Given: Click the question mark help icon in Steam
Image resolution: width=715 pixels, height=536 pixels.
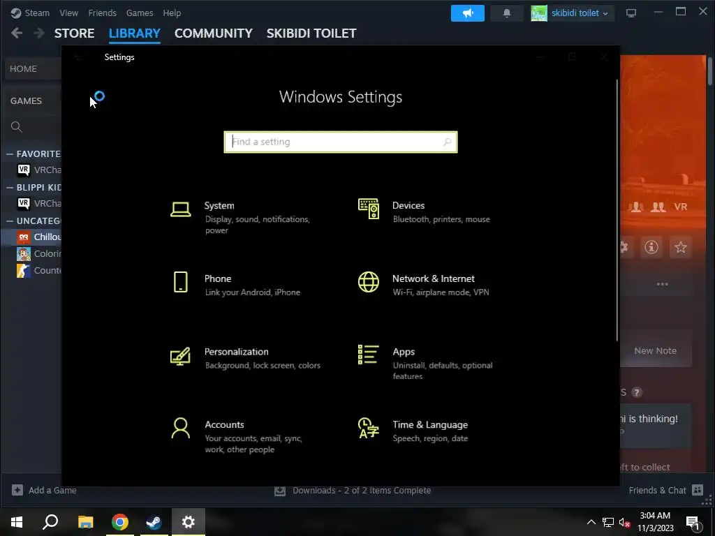Looking at the screenshot, I should (x=637, y=392).
